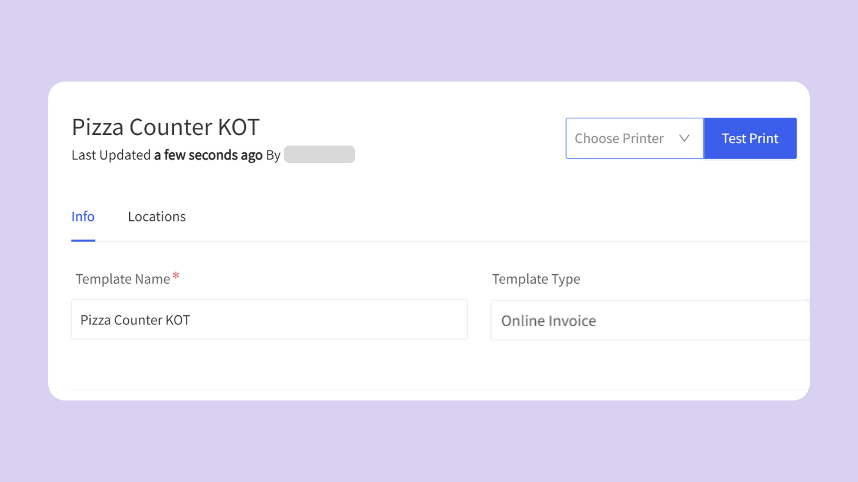
Task: Click inside the Template Name field
Action: [x=269, y=319]
